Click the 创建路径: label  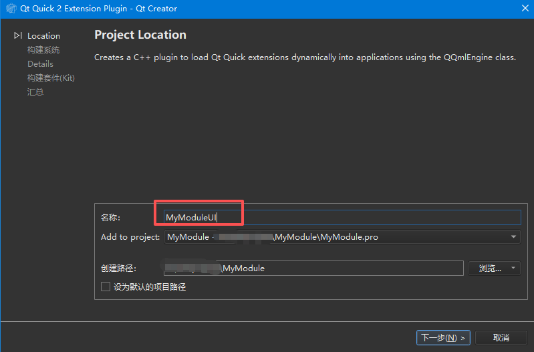click(118, 269)
